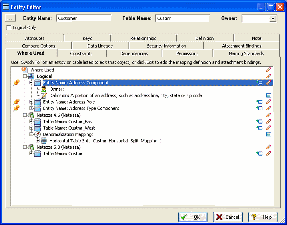Click the edit pencil on the Logical row
This screenshot has height=225, width=287.
[268, 76]
